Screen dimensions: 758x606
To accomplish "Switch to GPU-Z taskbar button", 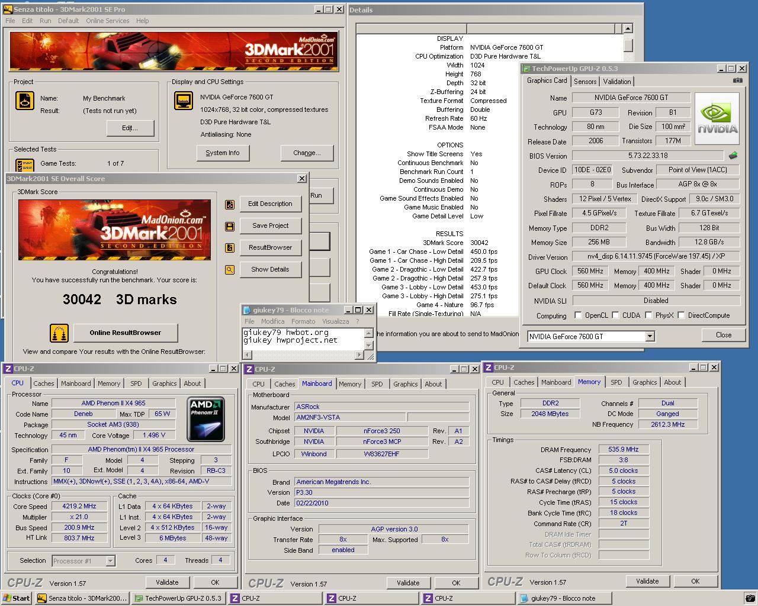I will [178, 598].
